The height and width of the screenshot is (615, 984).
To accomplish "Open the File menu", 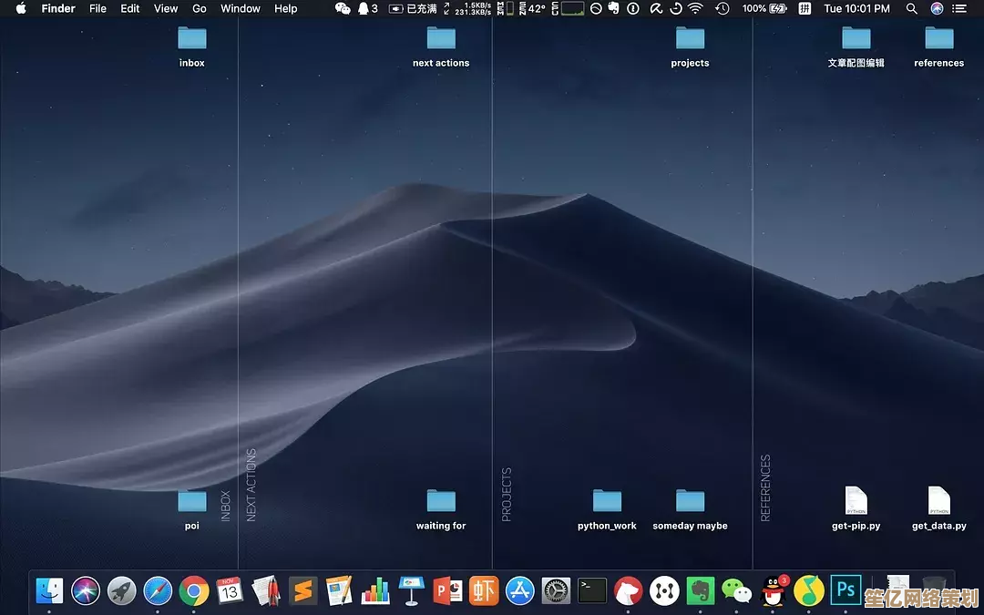I will [97, 8].
